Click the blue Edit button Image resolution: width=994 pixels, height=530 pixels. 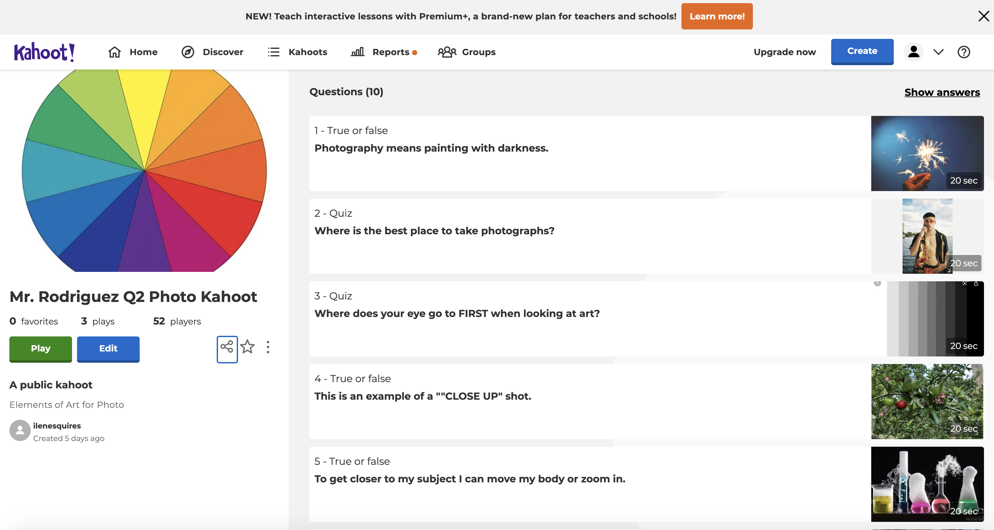[x=108, y=348]
